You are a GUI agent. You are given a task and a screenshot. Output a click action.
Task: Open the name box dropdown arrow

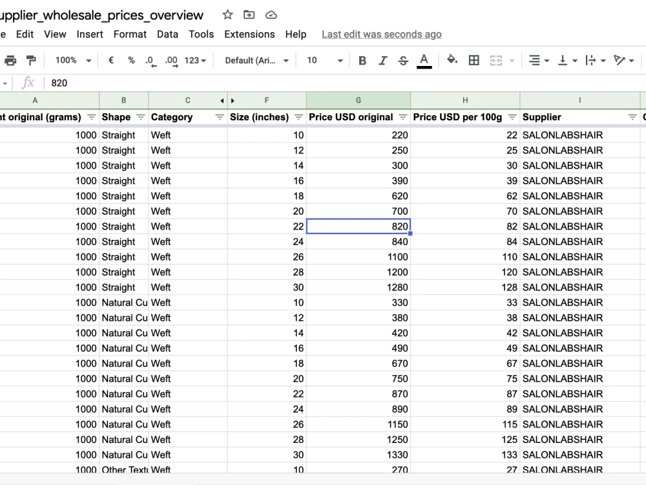coord(5,83)
